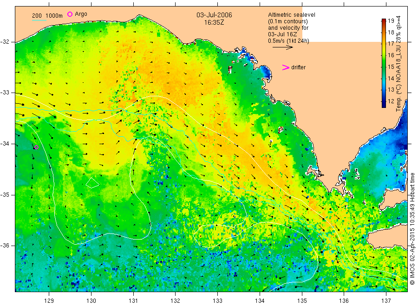The image size is (418, 307).
Task: Click the colorbar value 19
Action: coord(391,21)
